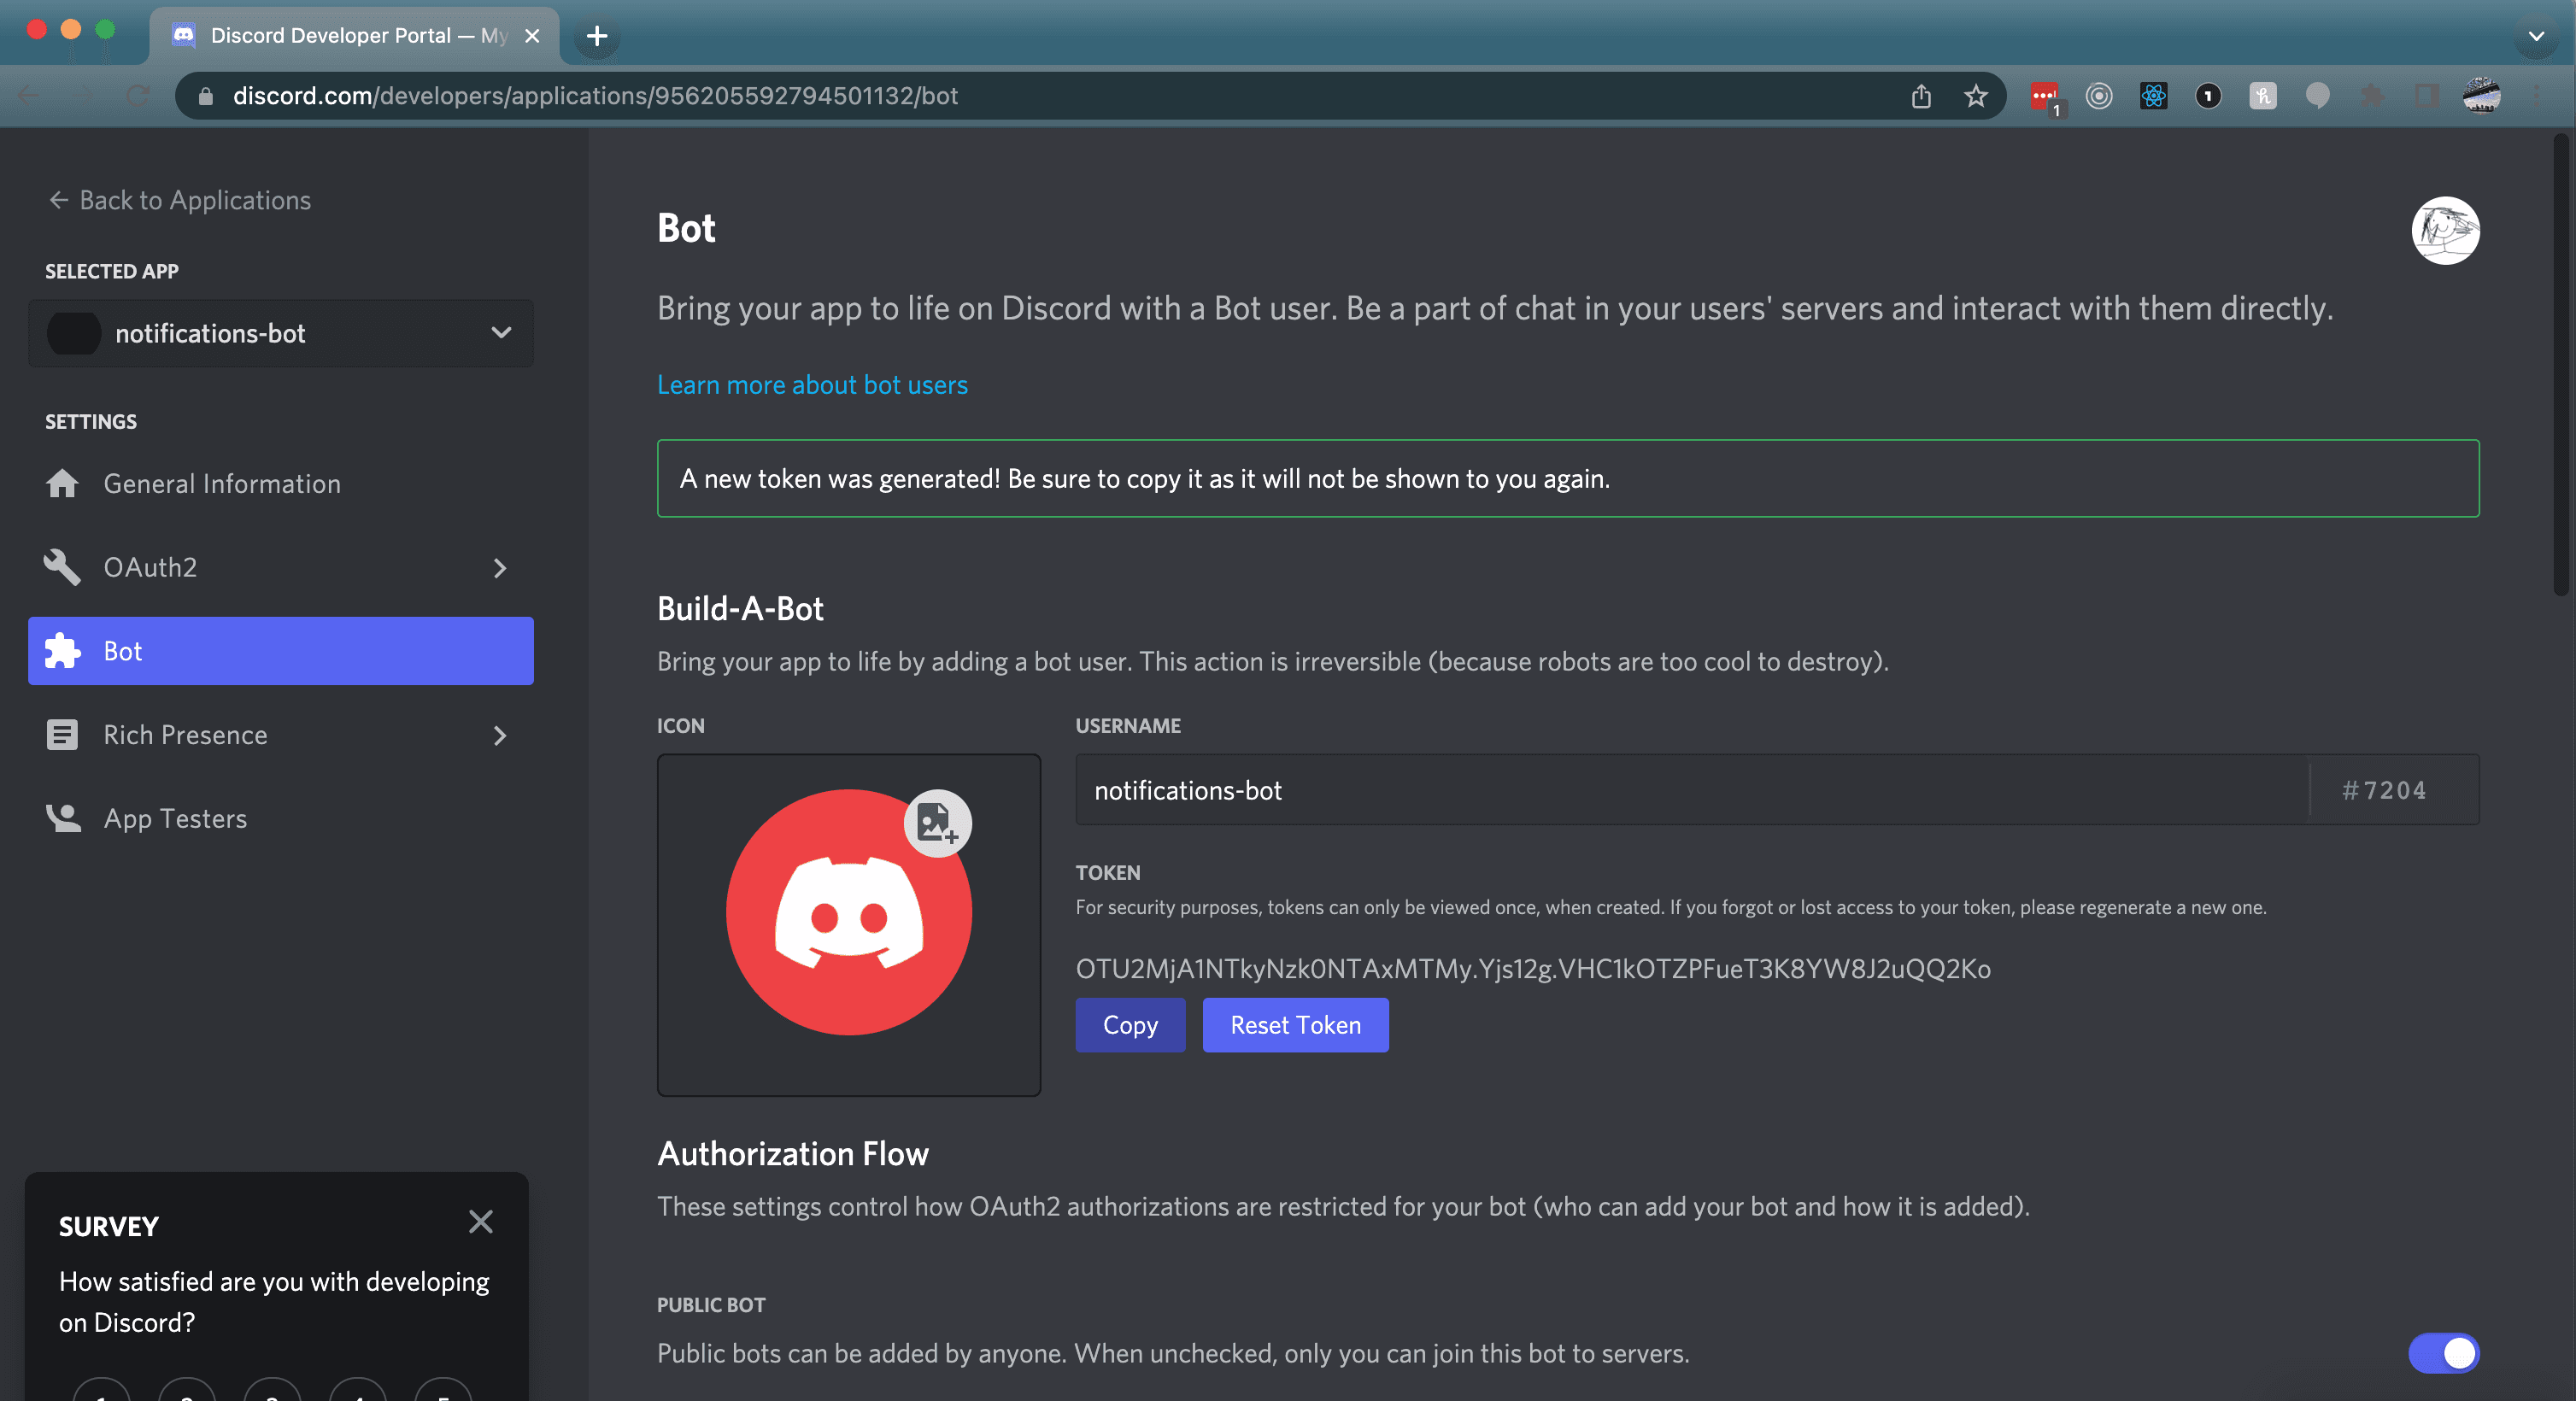
Task: Copy the bot token
Action: 1130,1025
